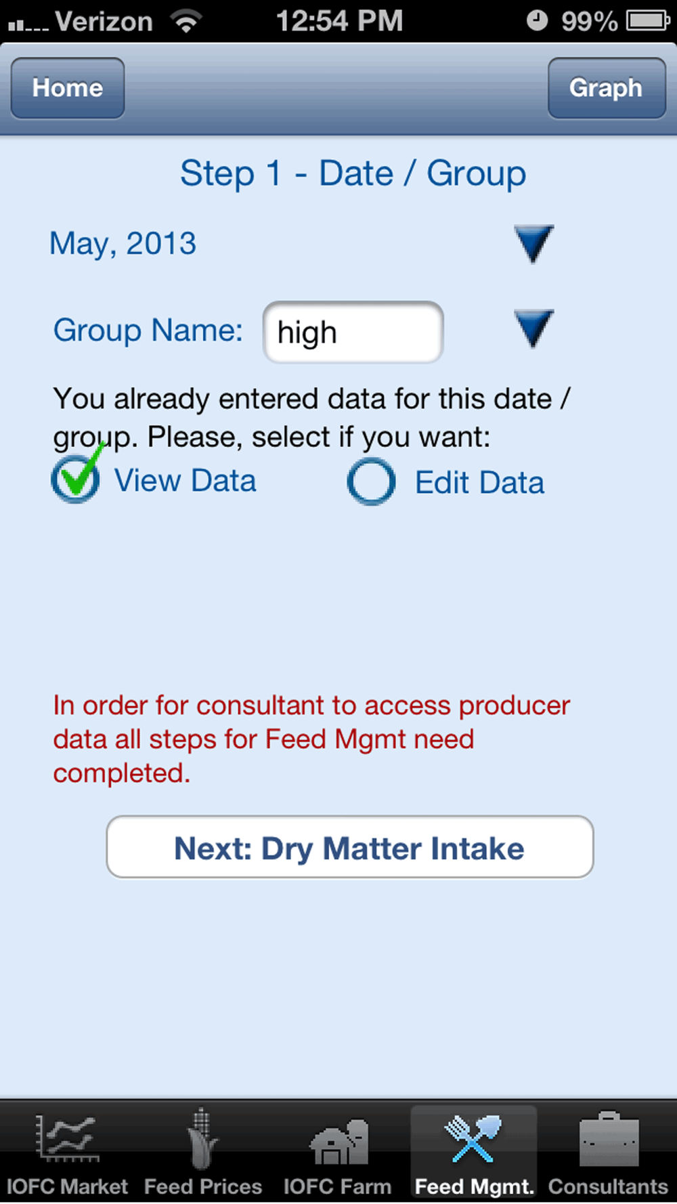This screenshot has height=1204, width=677.
Task: Select the IOFC Farm barn icon
Action: [338, 1141]
